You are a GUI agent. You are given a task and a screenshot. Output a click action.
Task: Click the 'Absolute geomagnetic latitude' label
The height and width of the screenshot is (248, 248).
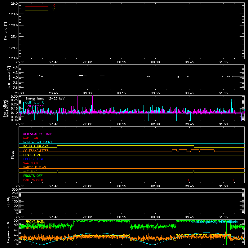tap(214, 222)
